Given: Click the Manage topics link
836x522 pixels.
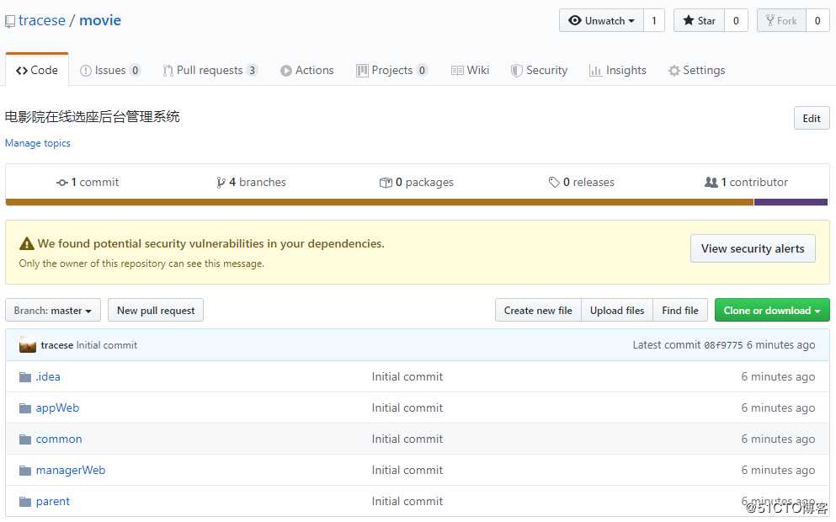Looking at the screenshot, I should click(37, 143).
